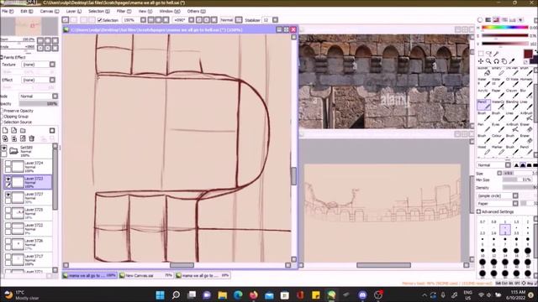Toggle Selection Source checkbox
538x302 pixels.
click(x=2, y=122)
